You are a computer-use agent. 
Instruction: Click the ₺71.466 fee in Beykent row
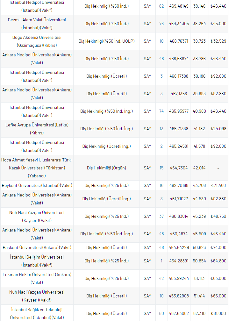coord(218,185)
